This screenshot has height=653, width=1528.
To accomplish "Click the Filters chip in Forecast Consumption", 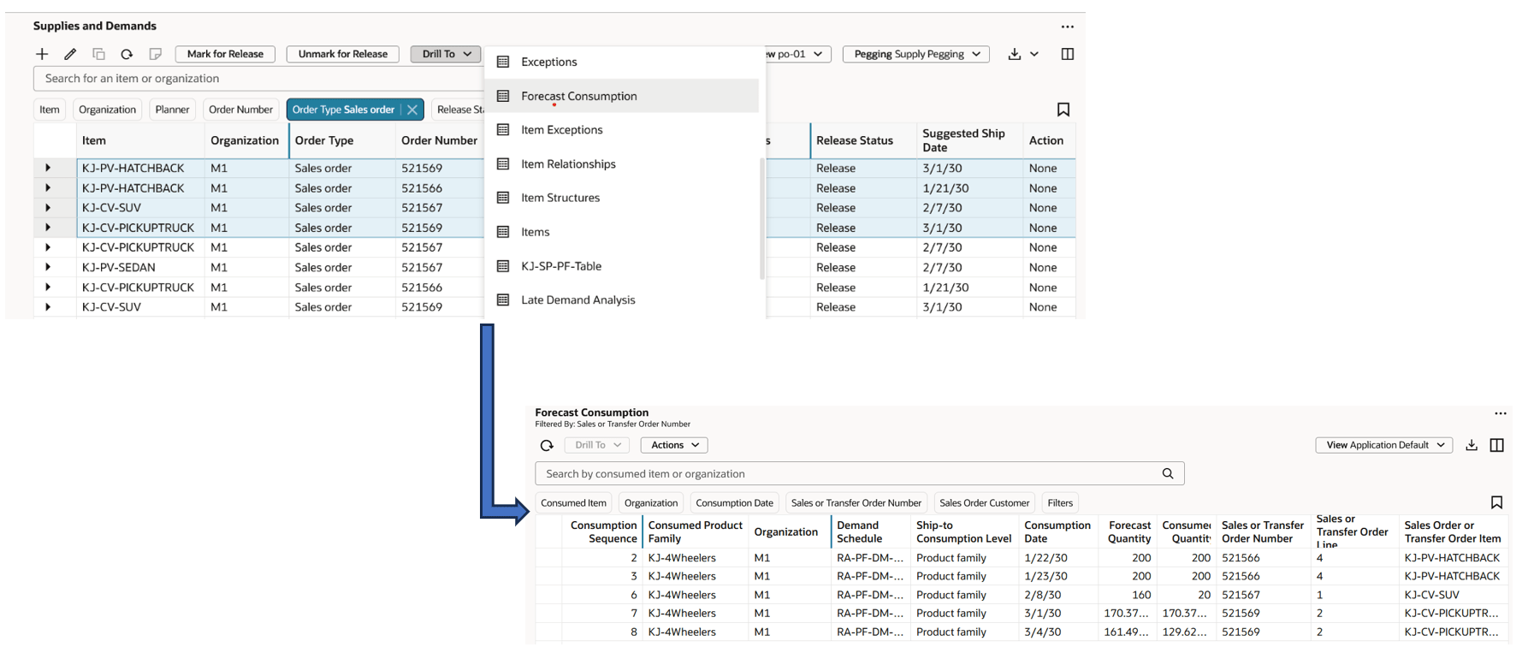I will (x=1060, y=503).
